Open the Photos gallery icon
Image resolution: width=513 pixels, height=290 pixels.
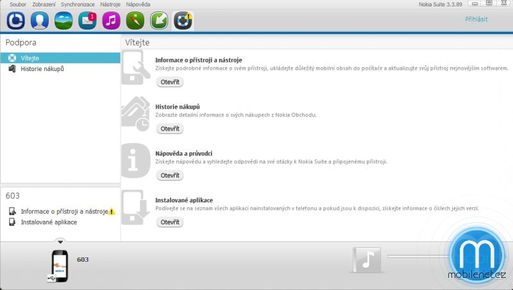pos(63,20)
